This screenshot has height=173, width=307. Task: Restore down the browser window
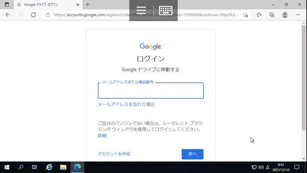click(x=286, y=5)
